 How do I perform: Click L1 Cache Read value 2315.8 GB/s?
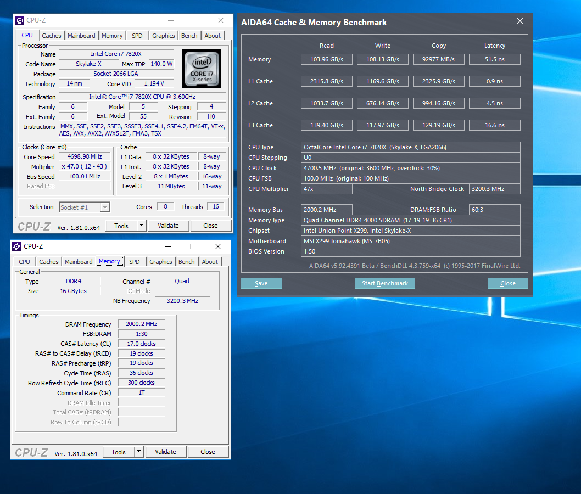point(326,81)
